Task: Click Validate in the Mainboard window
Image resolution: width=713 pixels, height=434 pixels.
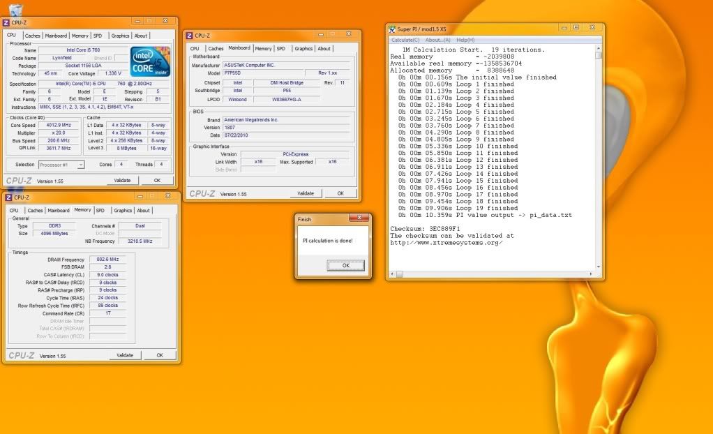Action: click(306, 193)
